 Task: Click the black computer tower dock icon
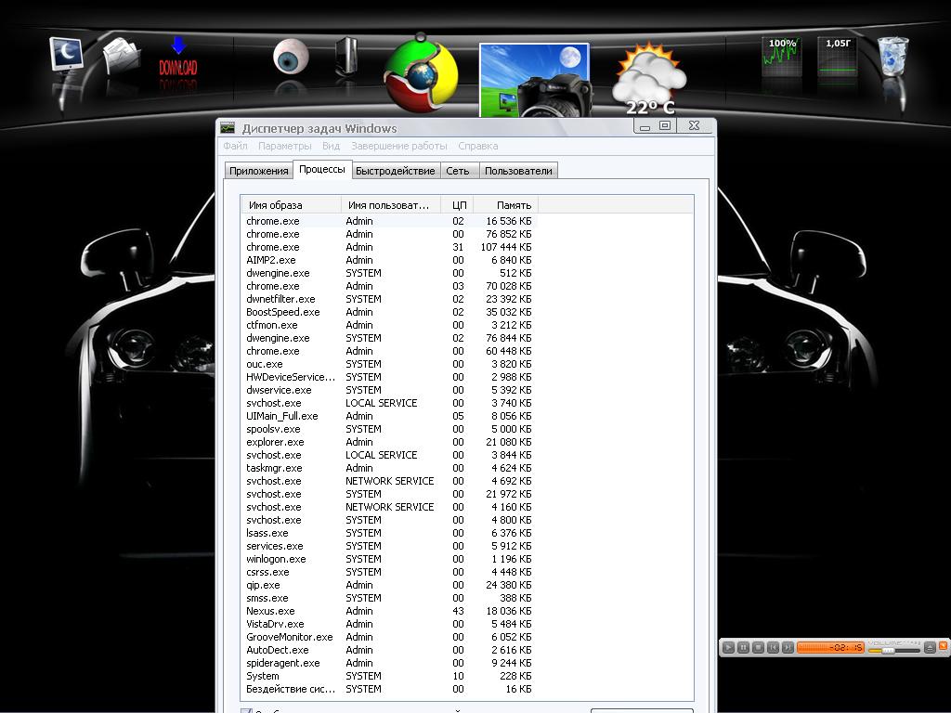click(346, 58)
